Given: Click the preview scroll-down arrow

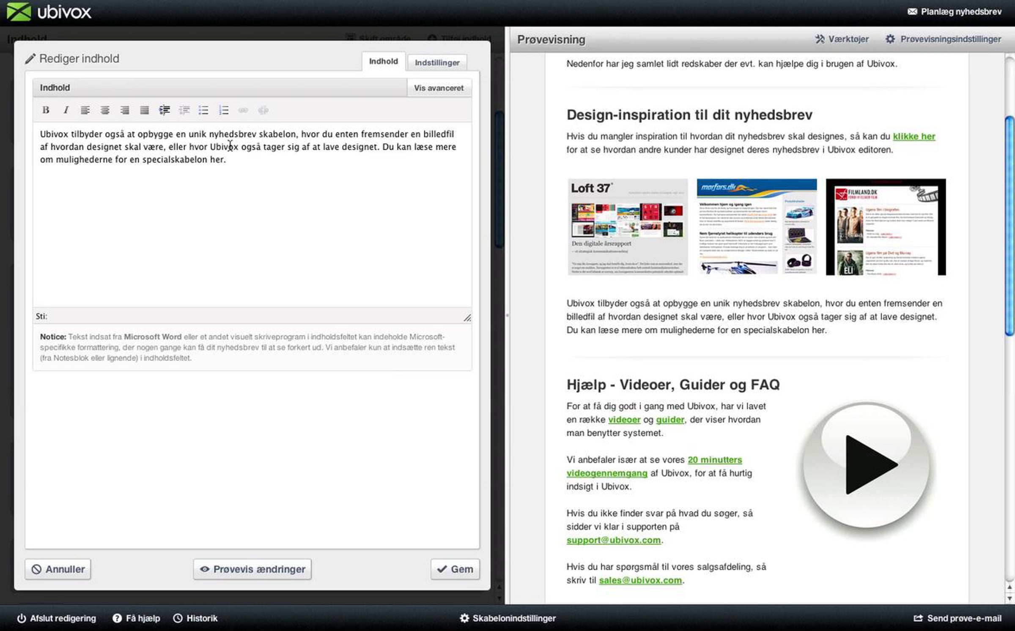Looking at the screenshot, I should (x=1010, y=598).
